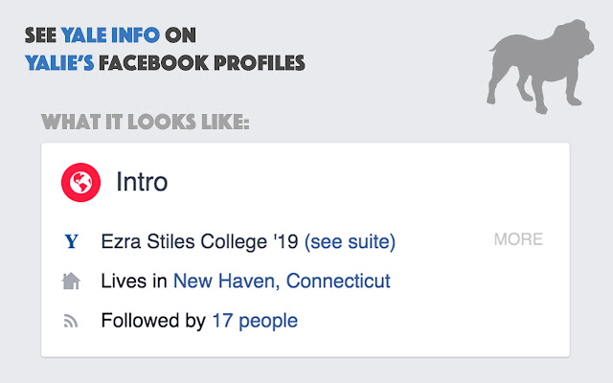Select the "Ezra Stiles College '19" text

pyautogui.click(x=199, y=242)
